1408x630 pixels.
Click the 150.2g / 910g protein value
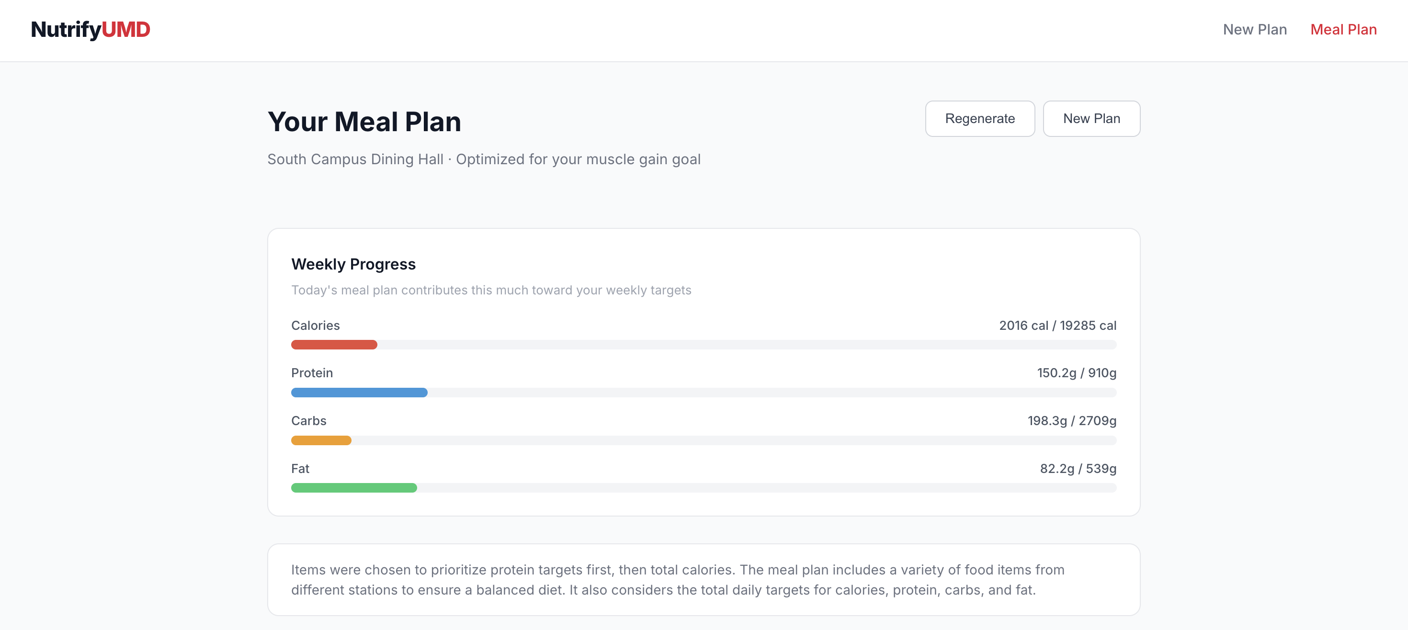(x=1076, y=373)
